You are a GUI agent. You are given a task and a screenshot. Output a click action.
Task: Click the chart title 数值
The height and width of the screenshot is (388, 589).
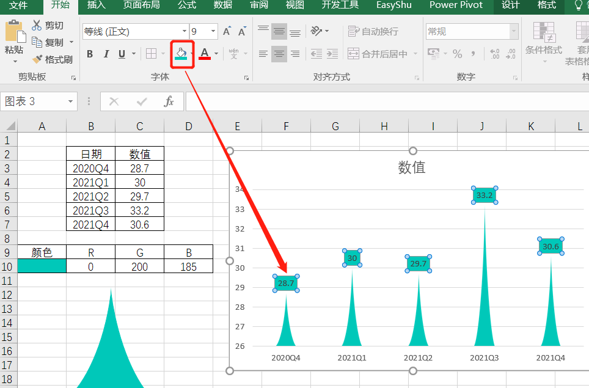coord(412,167)
